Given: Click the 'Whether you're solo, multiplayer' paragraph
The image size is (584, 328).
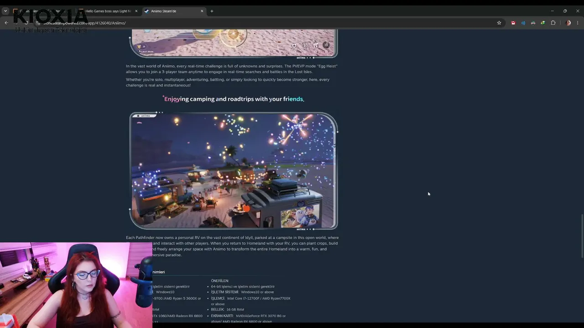Looking at the screenshot, I should pyautogui.click(x=228, y=82).
